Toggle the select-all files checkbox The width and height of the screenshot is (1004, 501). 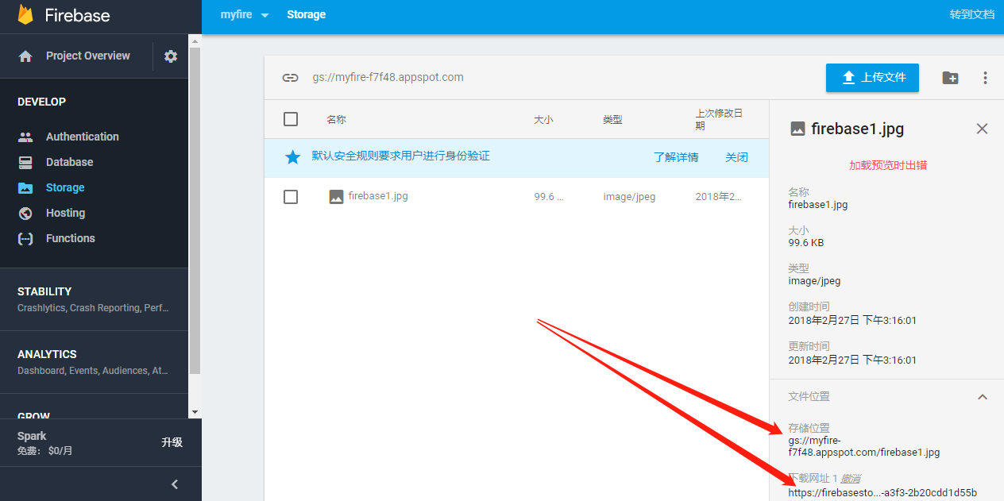tap(291, 119)
